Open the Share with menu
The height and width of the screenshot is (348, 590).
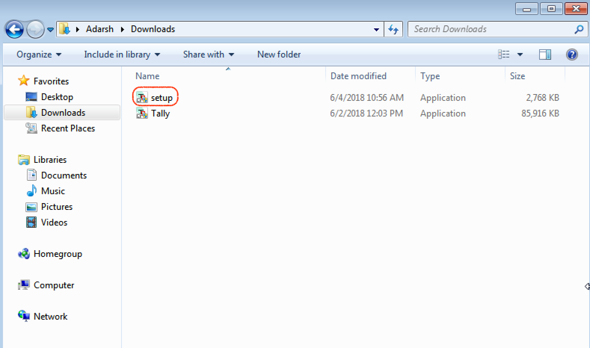click(x=208, y=55)
